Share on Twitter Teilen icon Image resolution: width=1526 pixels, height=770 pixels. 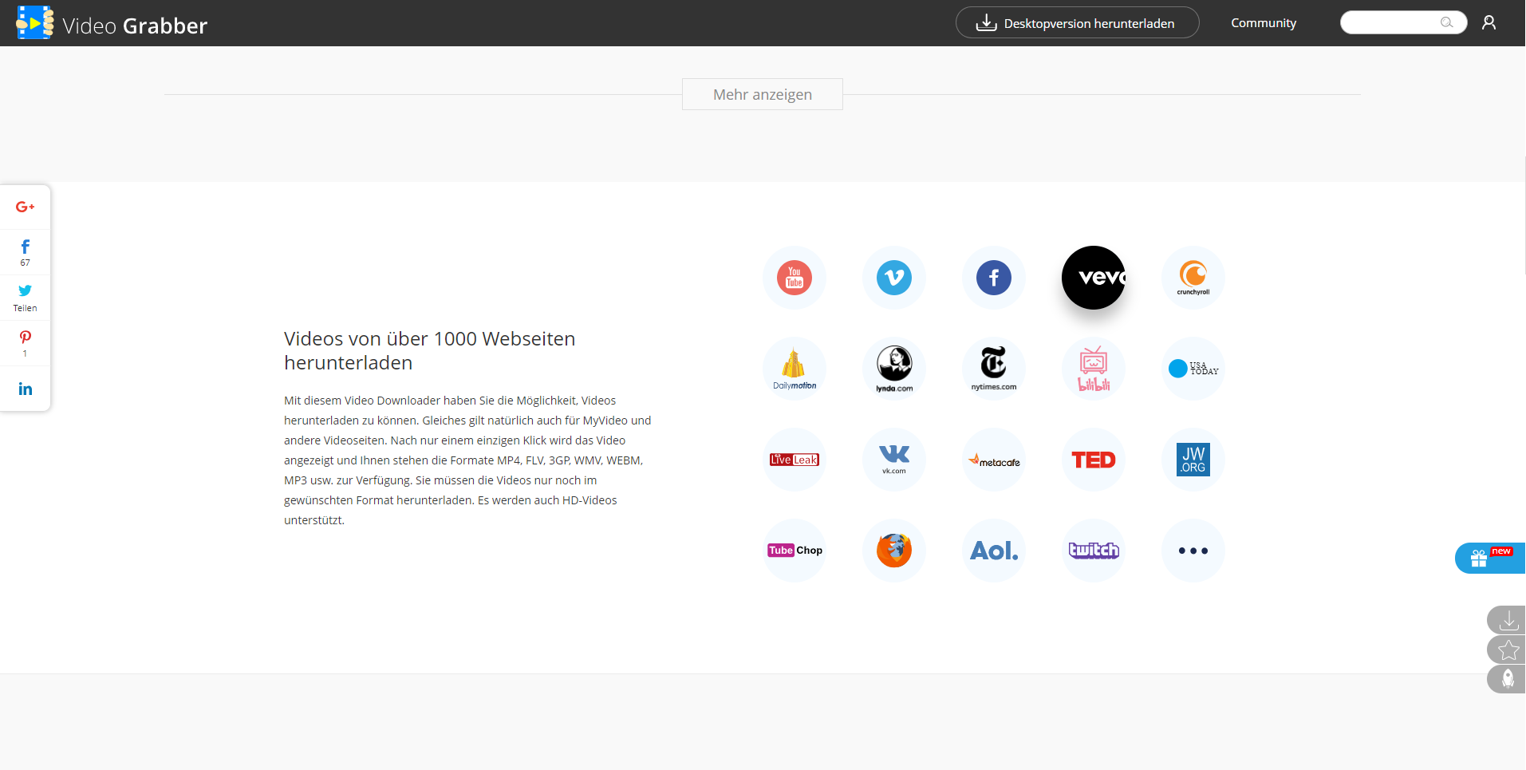26,298
